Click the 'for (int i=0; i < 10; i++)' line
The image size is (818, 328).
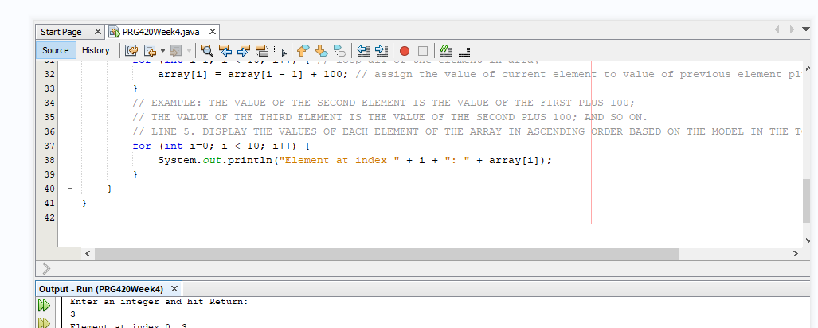[221, 146]
